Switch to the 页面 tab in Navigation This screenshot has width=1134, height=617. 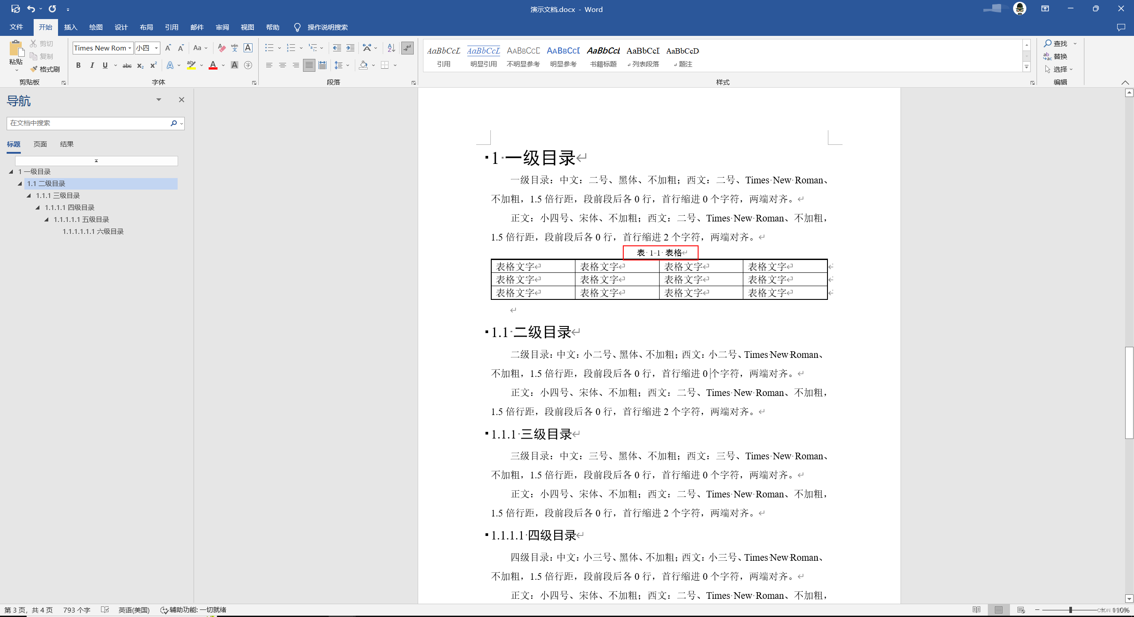(x=40, y=144)
